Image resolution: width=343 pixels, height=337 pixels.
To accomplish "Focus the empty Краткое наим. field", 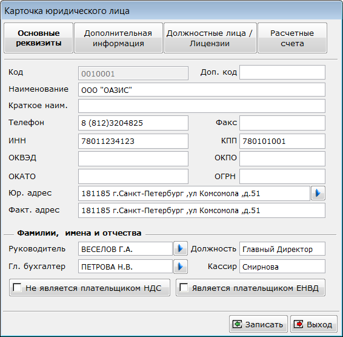I will [x=202, y=106].
